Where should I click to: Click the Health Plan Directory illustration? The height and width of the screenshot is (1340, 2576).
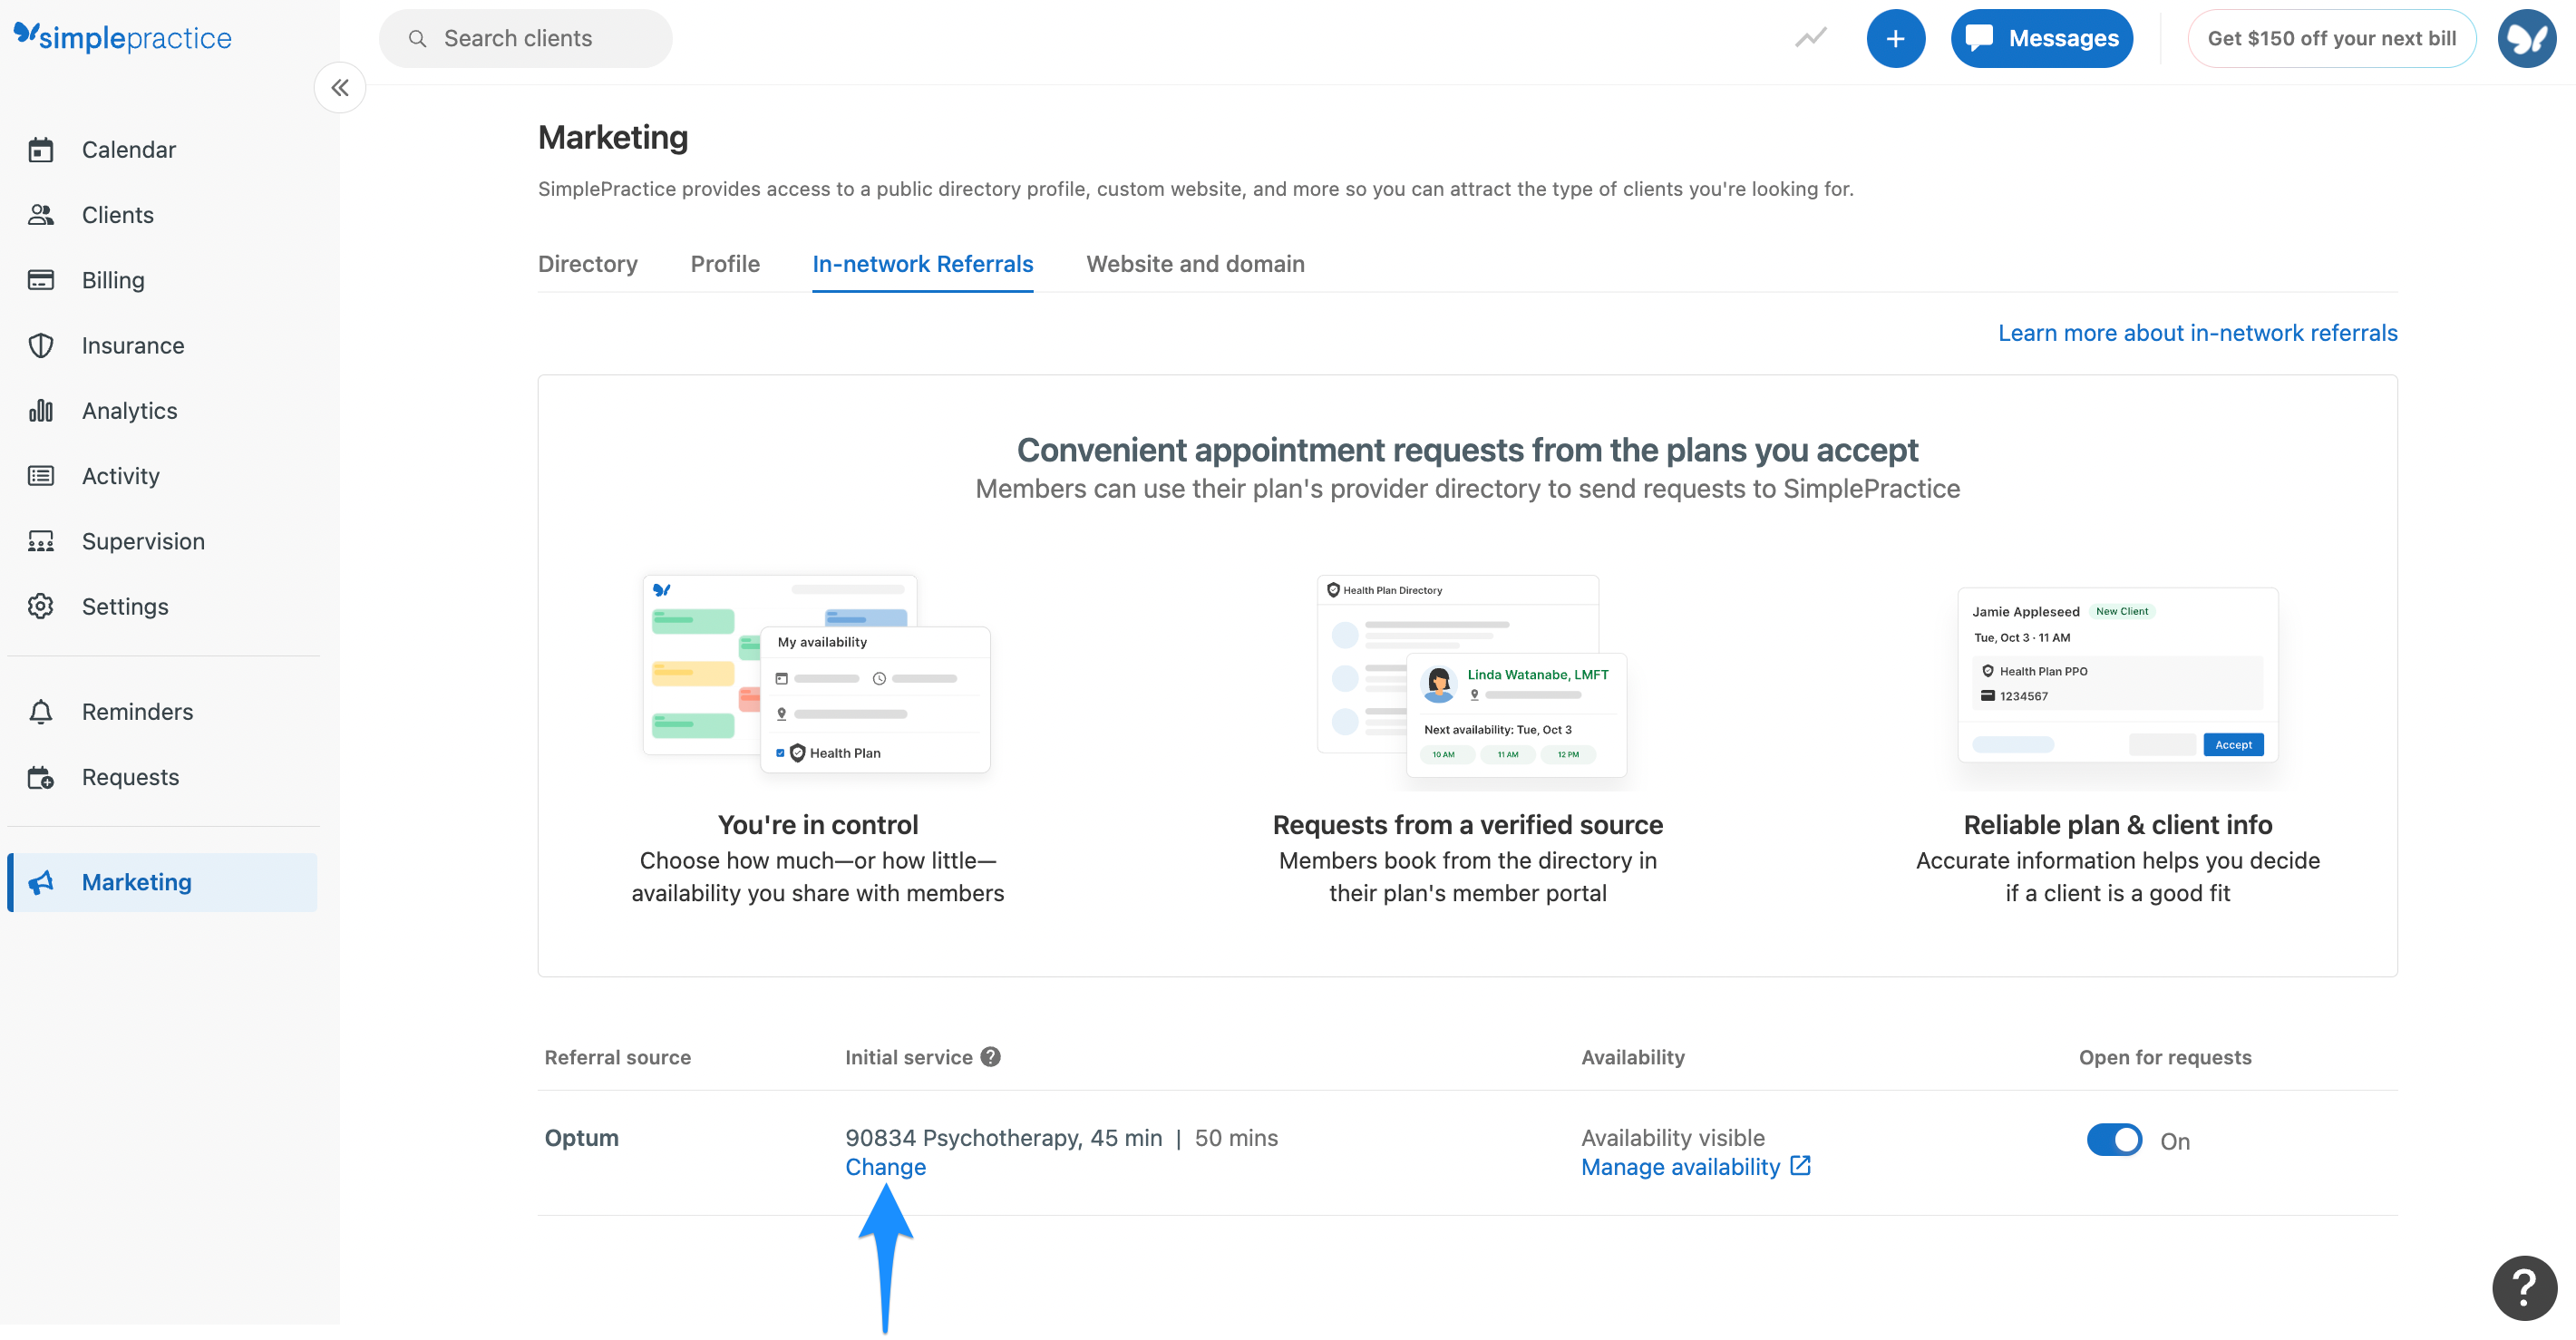click(1472, 677)
